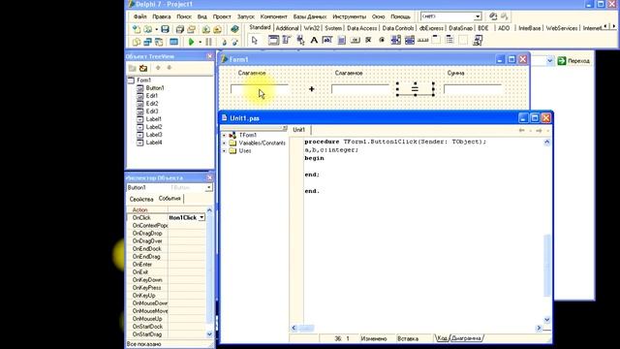Switch to Диаграмма tab in code editor
Screen dimensions: 620x349
(466, 338)
